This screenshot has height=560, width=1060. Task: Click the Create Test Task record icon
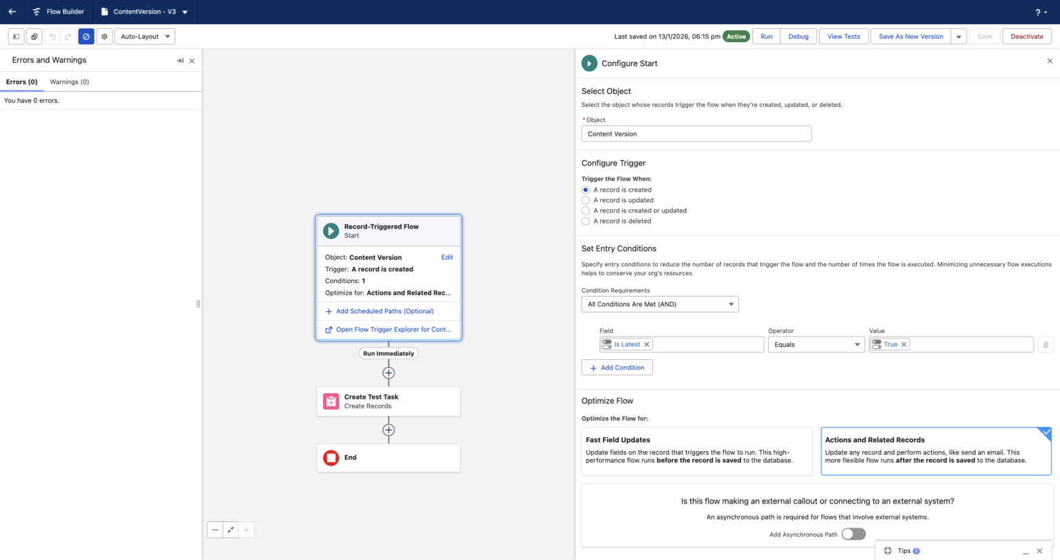coord(331,401)
